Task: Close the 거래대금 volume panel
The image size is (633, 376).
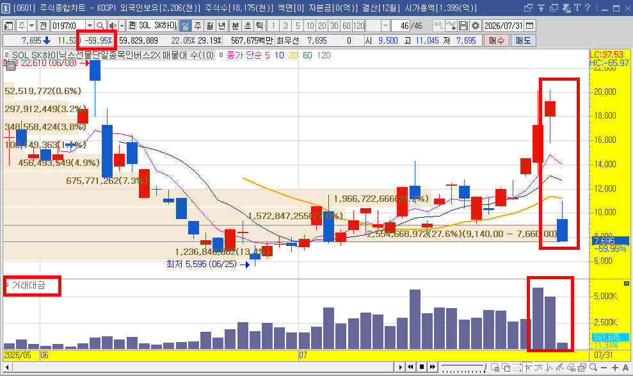Action: pyautogui.click(x=627, y=284)
